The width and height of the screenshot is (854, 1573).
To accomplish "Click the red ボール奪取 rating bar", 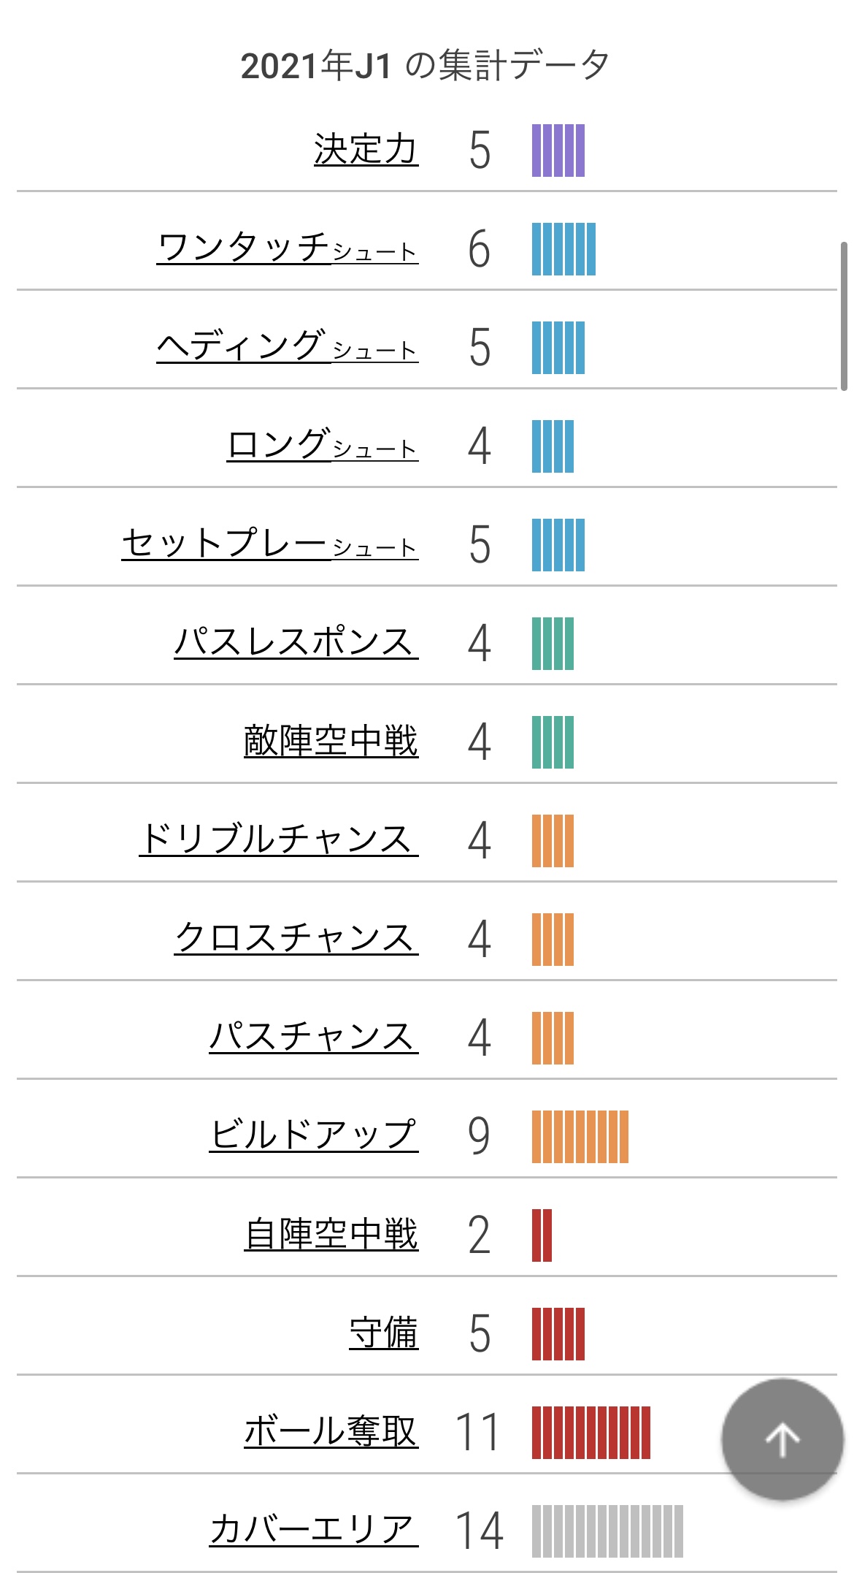I will point(591,1433).
